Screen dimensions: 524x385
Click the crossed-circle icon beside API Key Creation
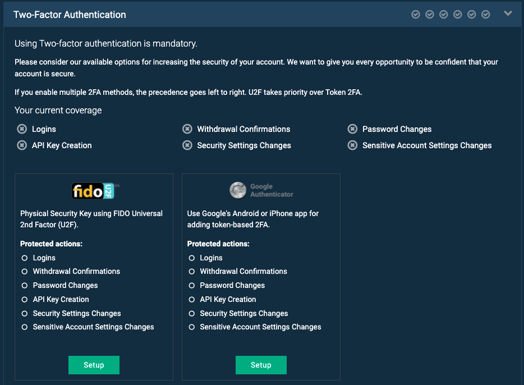tap(22, 145)
